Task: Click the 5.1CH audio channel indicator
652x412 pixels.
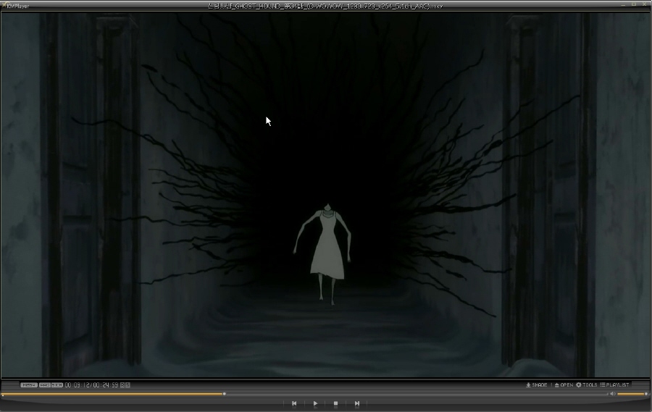Action: pos(57,384)
